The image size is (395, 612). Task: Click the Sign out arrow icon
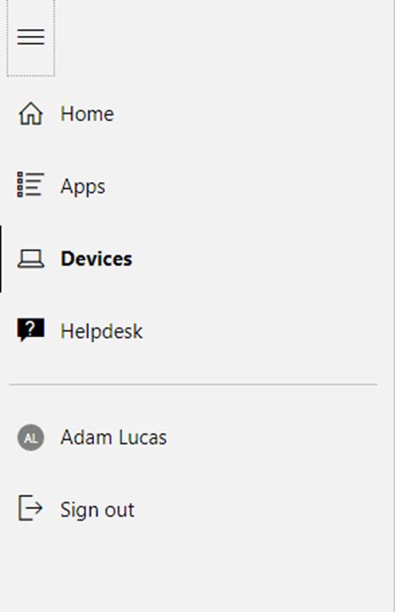point(31,508)
